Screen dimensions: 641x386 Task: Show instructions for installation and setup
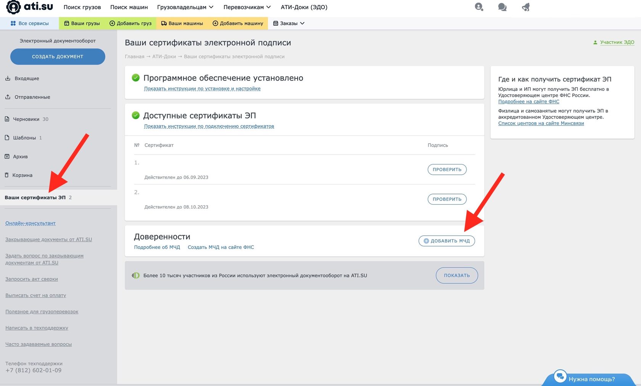(202, 89)
